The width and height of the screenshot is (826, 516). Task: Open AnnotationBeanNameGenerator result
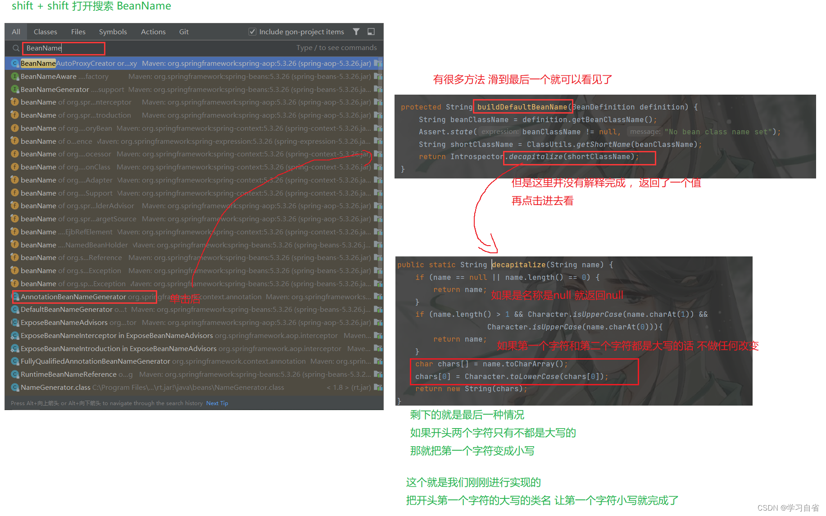click(194, 297)
